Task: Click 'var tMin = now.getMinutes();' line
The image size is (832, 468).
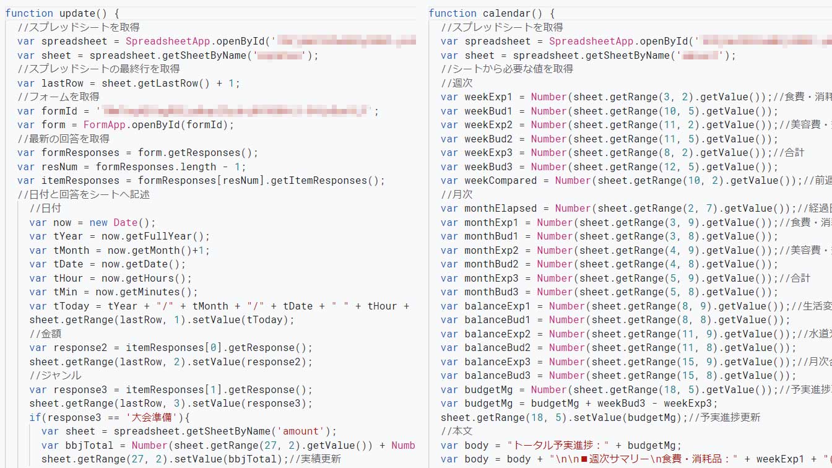Action: (114, 292)
